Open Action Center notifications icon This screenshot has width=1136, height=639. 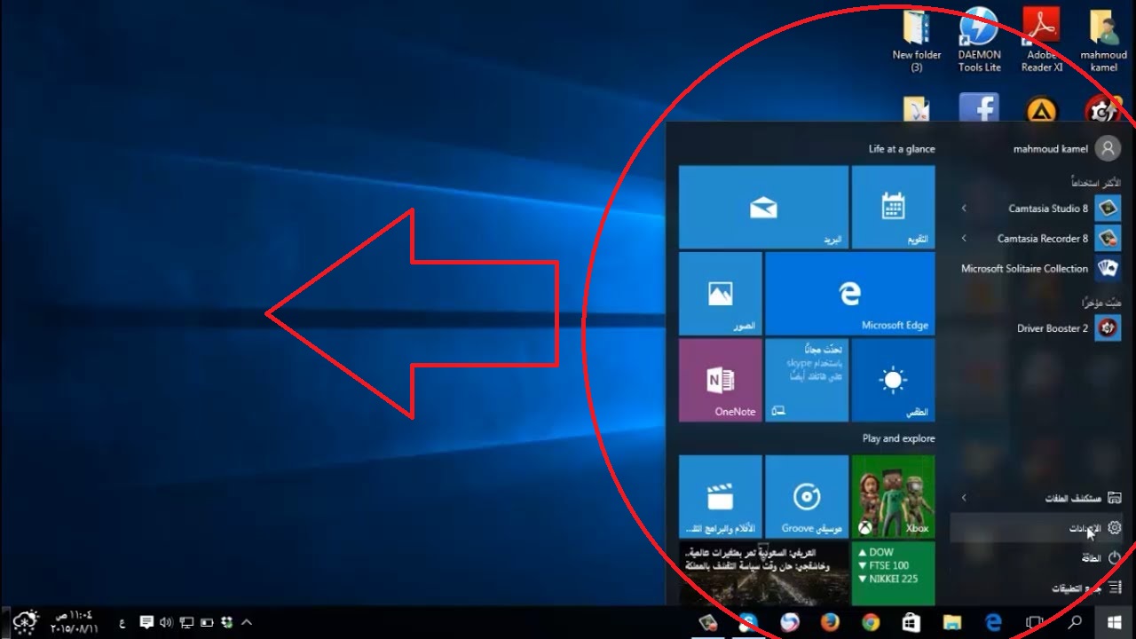click(146, 623)
